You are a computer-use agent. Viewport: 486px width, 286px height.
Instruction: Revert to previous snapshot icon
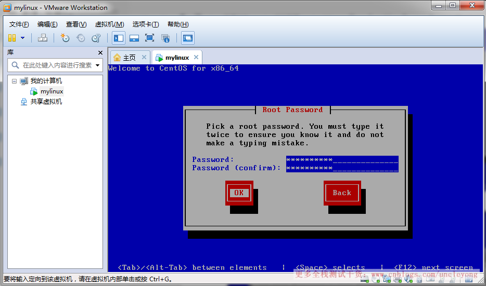pyautogui.click(x=81, y=38)
